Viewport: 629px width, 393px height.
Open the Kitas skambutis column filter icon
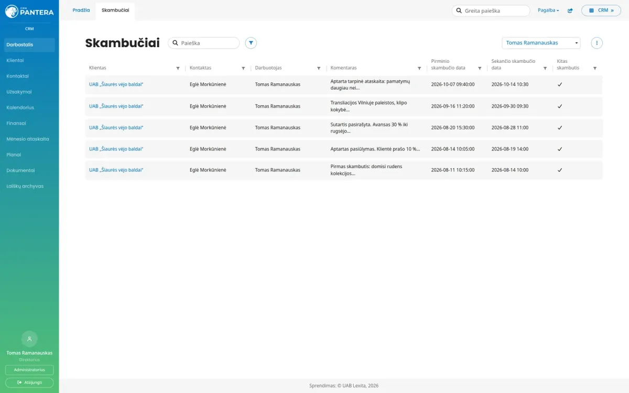pos(594,68)
